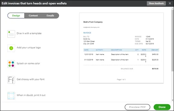Click the AMOUNT column header in preview
174x111 pixels.
click(155, 50)
